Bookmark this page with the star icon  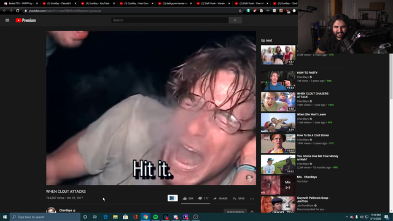[240, 11]
